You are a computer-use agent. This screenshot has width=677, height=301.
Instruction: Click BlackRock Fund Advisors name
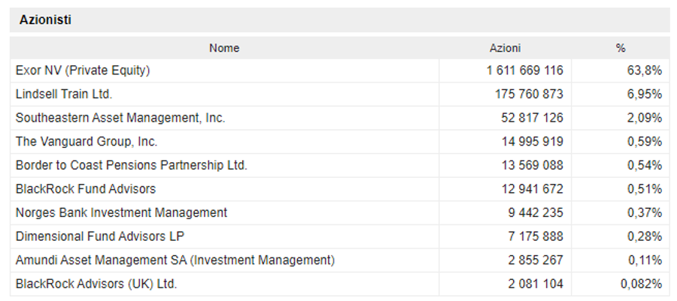(86, 188)
